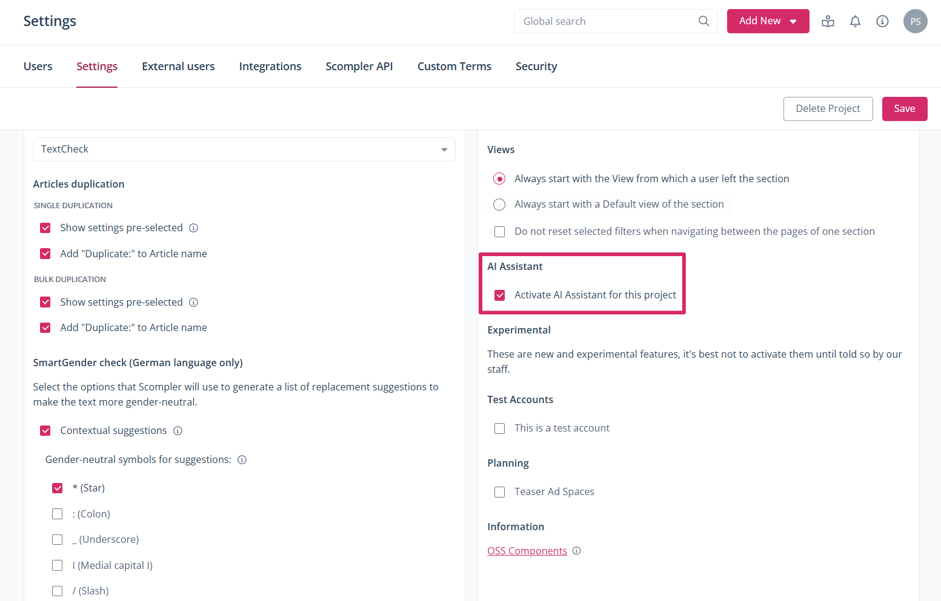The image size is (941, 601).
Task: Click info icon next to OSS Components
Action: pyautogui.click(x=577, y=551)
